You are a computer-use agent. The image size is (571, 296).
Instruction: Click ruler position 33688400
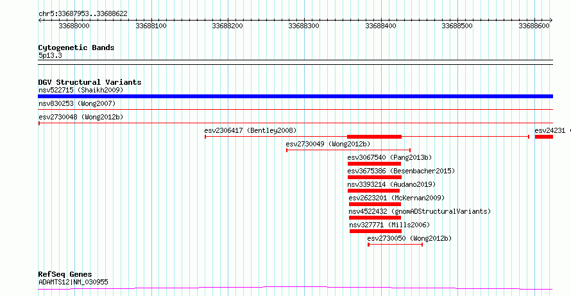click(x=381, y=26)
